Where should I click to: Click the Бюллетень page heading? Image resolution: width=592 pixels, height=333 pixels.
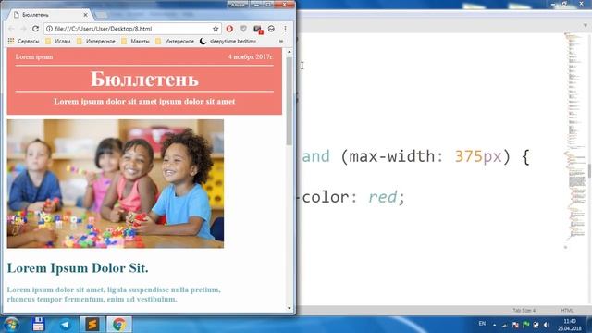point(144,79)
